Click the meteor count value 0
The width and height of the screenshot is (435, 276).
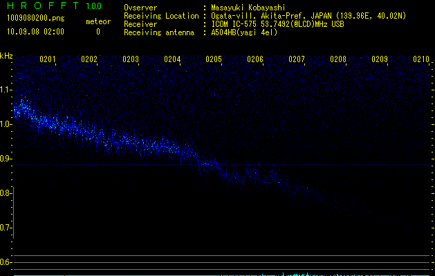(x=98, y=32)
